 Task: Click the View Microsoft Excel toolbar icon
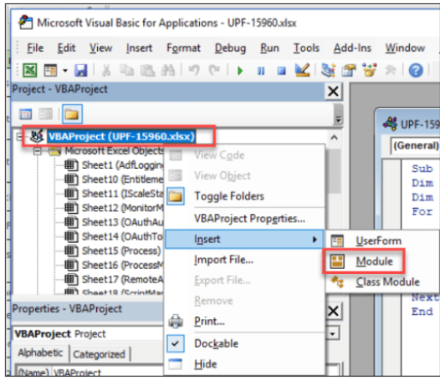coord(30,70)
